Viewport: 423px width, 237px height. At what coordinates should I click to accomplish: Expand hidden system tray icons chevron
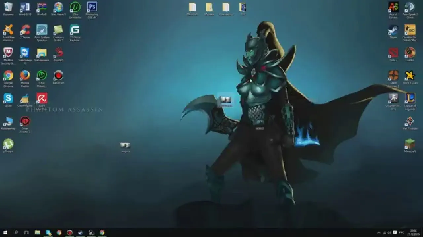pos(379,233)
